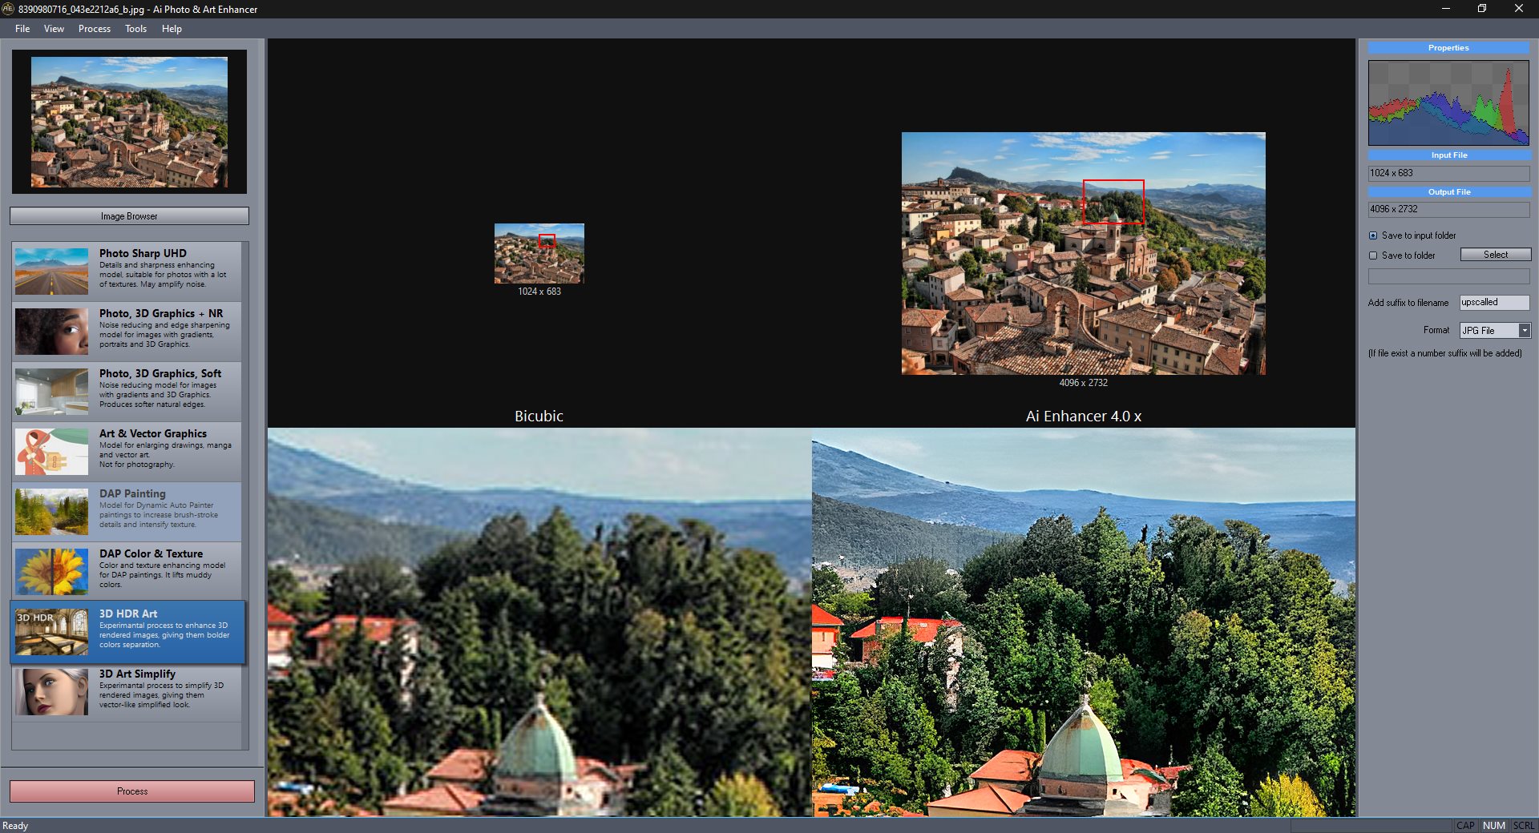Click the filename suffix input field
The height and width of the screenshot is (833, 1539).
[x=1493, y=303]
